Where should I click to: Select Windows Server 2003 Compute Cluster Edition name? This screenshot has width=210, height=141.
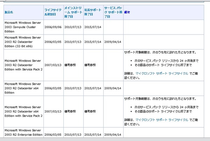(x=23, y=27)
